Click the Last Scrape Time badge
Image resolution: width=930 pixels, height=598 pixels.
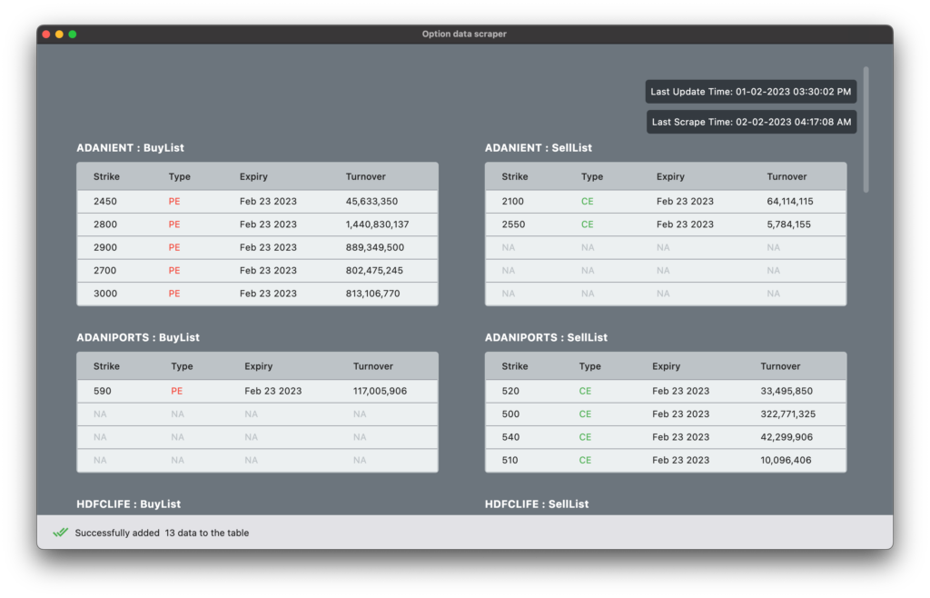pos(751,122)
